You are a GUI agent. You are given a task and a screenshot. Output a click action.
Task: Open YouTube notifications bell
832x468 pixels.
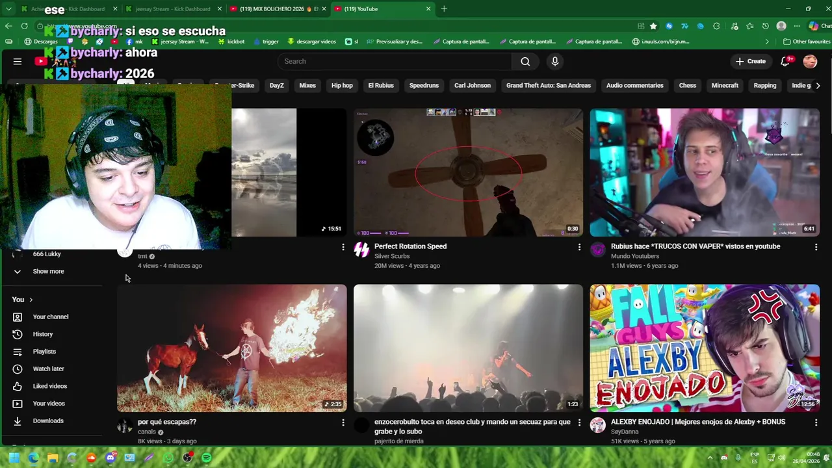785,61
